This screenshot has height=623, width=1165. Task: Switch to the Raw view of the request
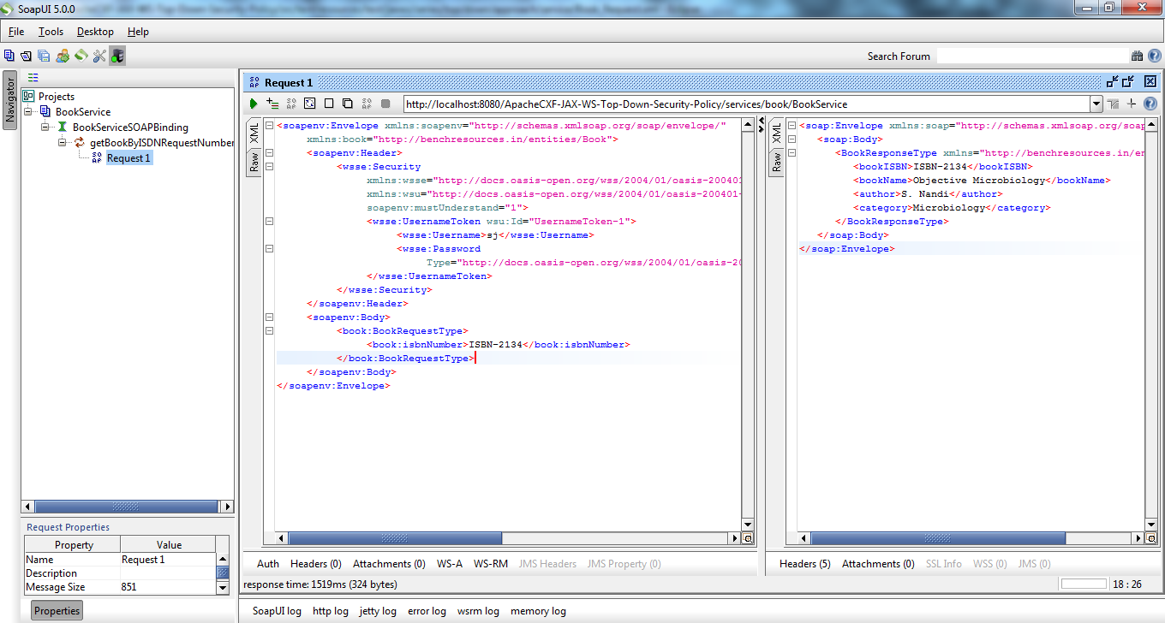pyautogui.click(x=254, y=161)
